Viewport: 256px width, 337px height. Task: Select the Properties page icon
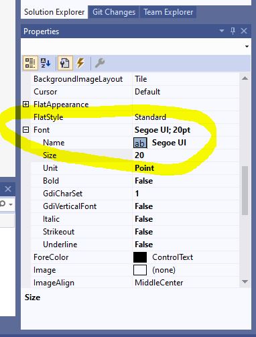pyautogui.click(x=65, y=63)
